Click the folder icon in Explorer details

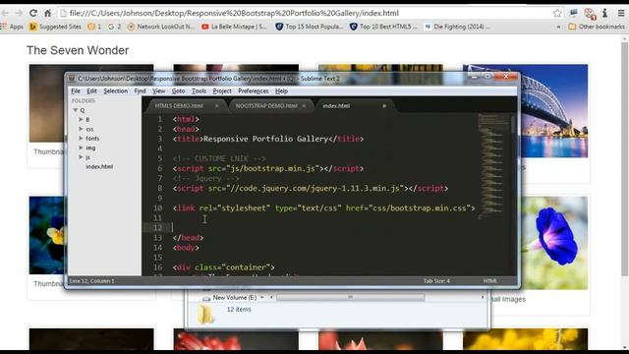pos(205,313)
